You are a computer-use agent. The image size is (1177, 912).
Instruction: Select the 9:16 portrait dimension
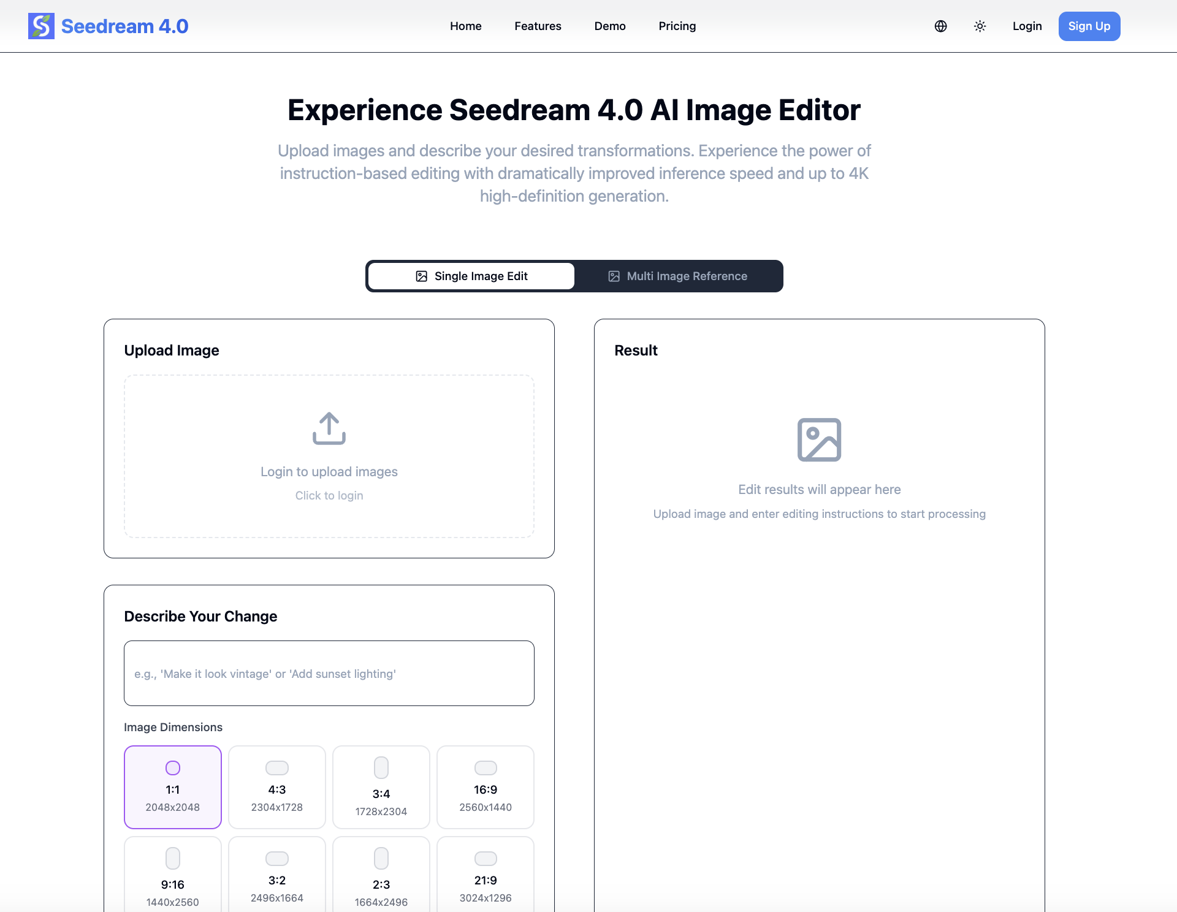173,876
